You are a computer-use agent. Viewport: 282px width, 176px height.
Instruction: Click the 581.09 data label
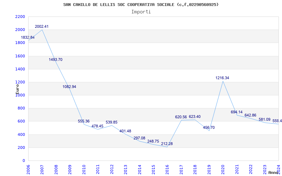pyautogui.click(x=265, y=119)
